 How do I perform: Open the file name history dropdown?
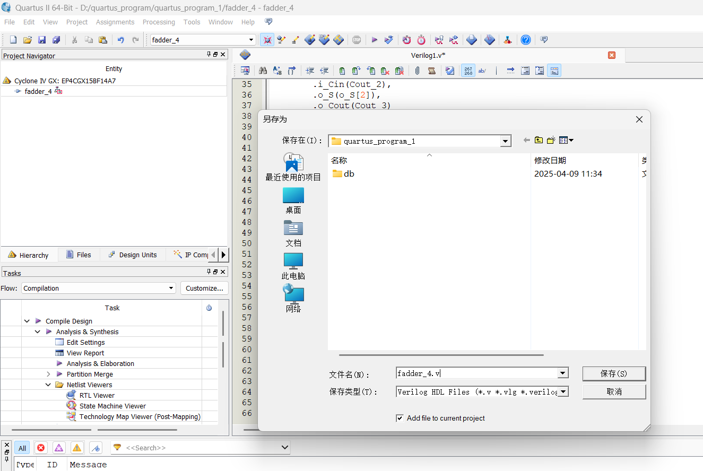563,373
